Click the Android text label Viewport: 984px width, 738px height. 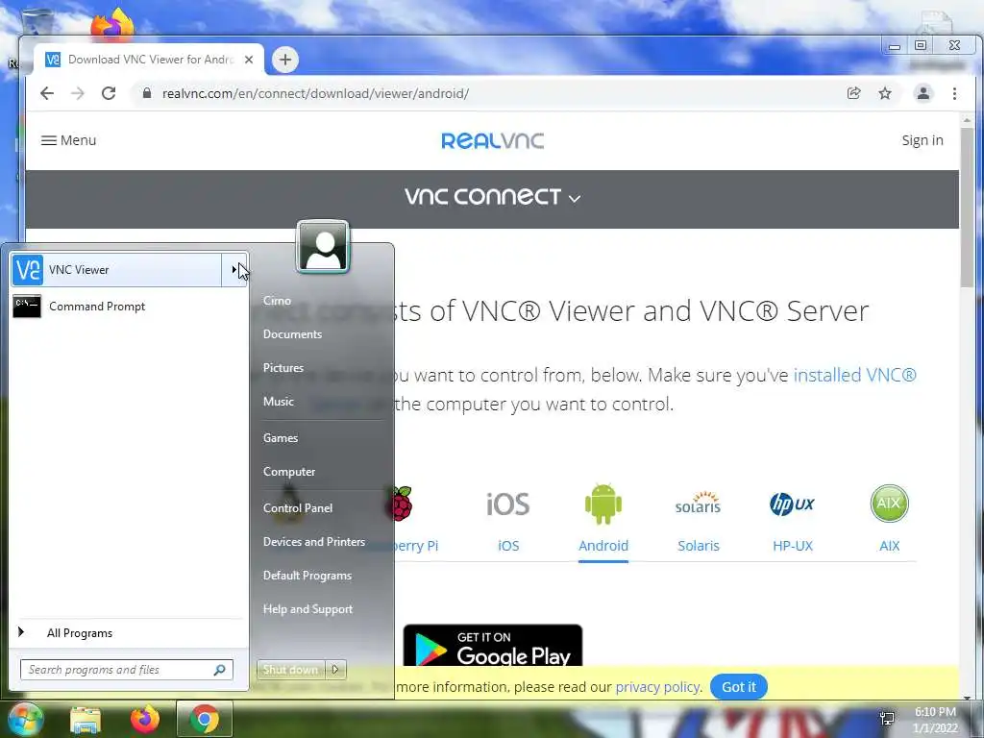[x=603, y=546]
